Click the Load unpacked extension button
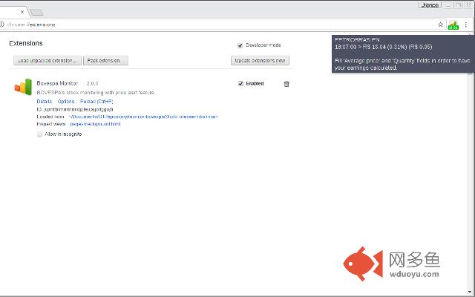Screen dimensions: 475x297 [x=47, y=61]
